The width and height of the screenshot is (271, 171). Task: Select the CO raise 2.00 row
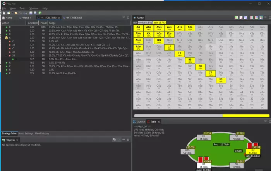tap(66, 34)
